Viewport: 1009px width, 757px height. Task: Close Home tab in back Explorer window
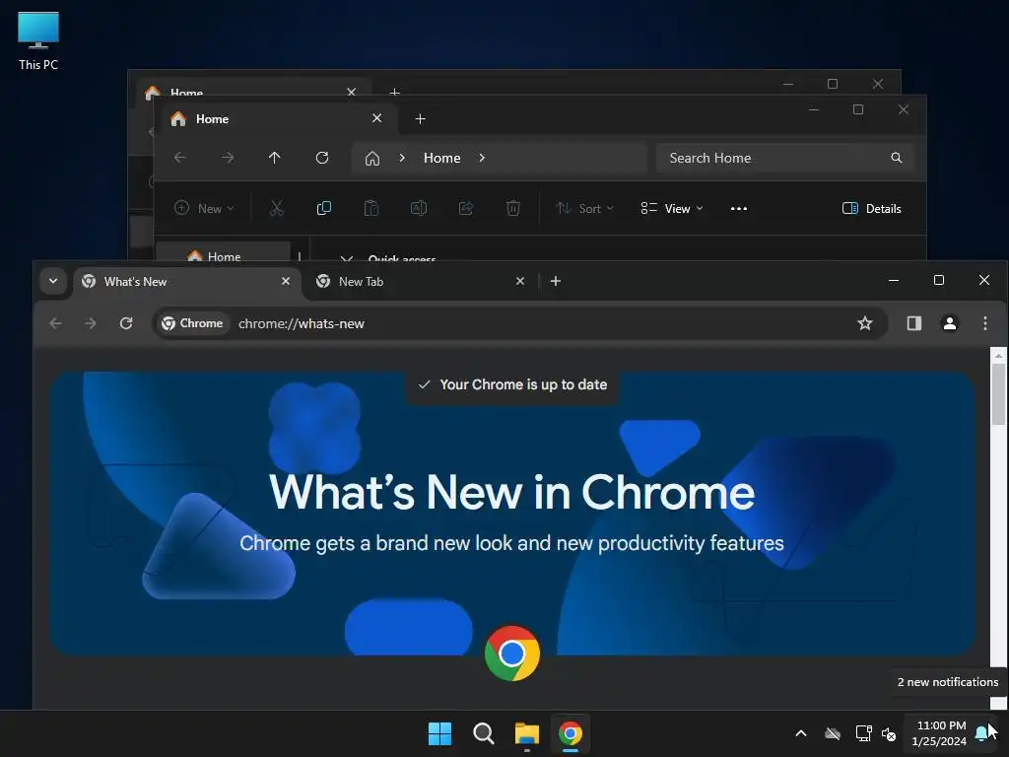[x=352, y=92]
